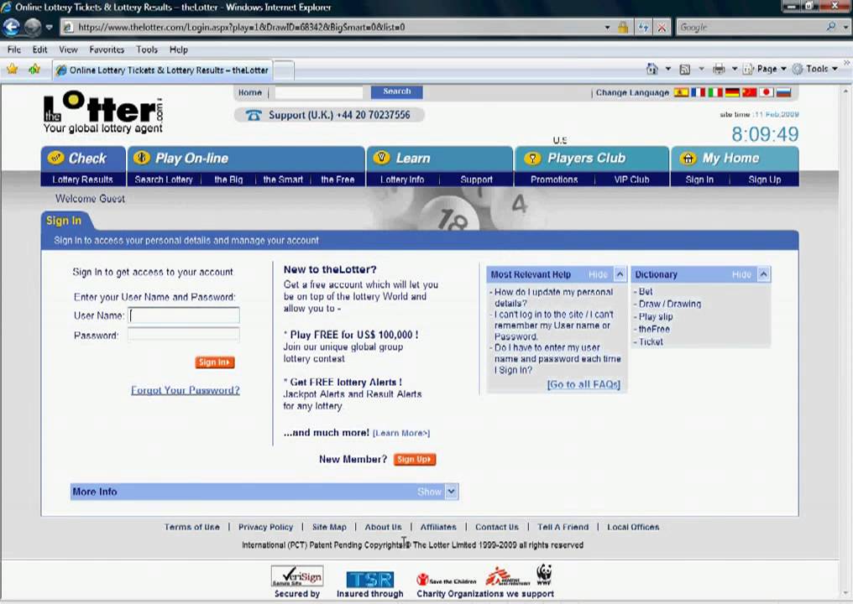Click the Save the Children logo

tap(446, 580)
